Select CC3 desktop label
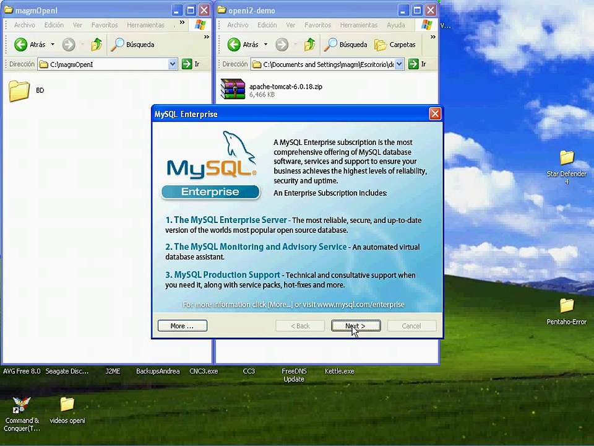The image size is (594, 446). pyautogui.click(x=249, y=371)
